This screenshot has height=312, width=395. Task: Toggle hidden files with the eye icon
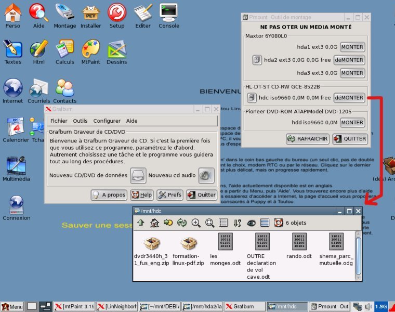coord(251,223)
